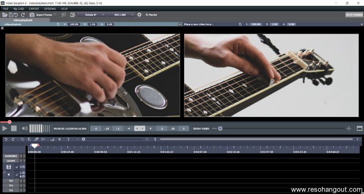The image size is (364, 194).
Task: Go to next loop in LOOPS row
Action: pyautogui.click(x=24, y=161)
